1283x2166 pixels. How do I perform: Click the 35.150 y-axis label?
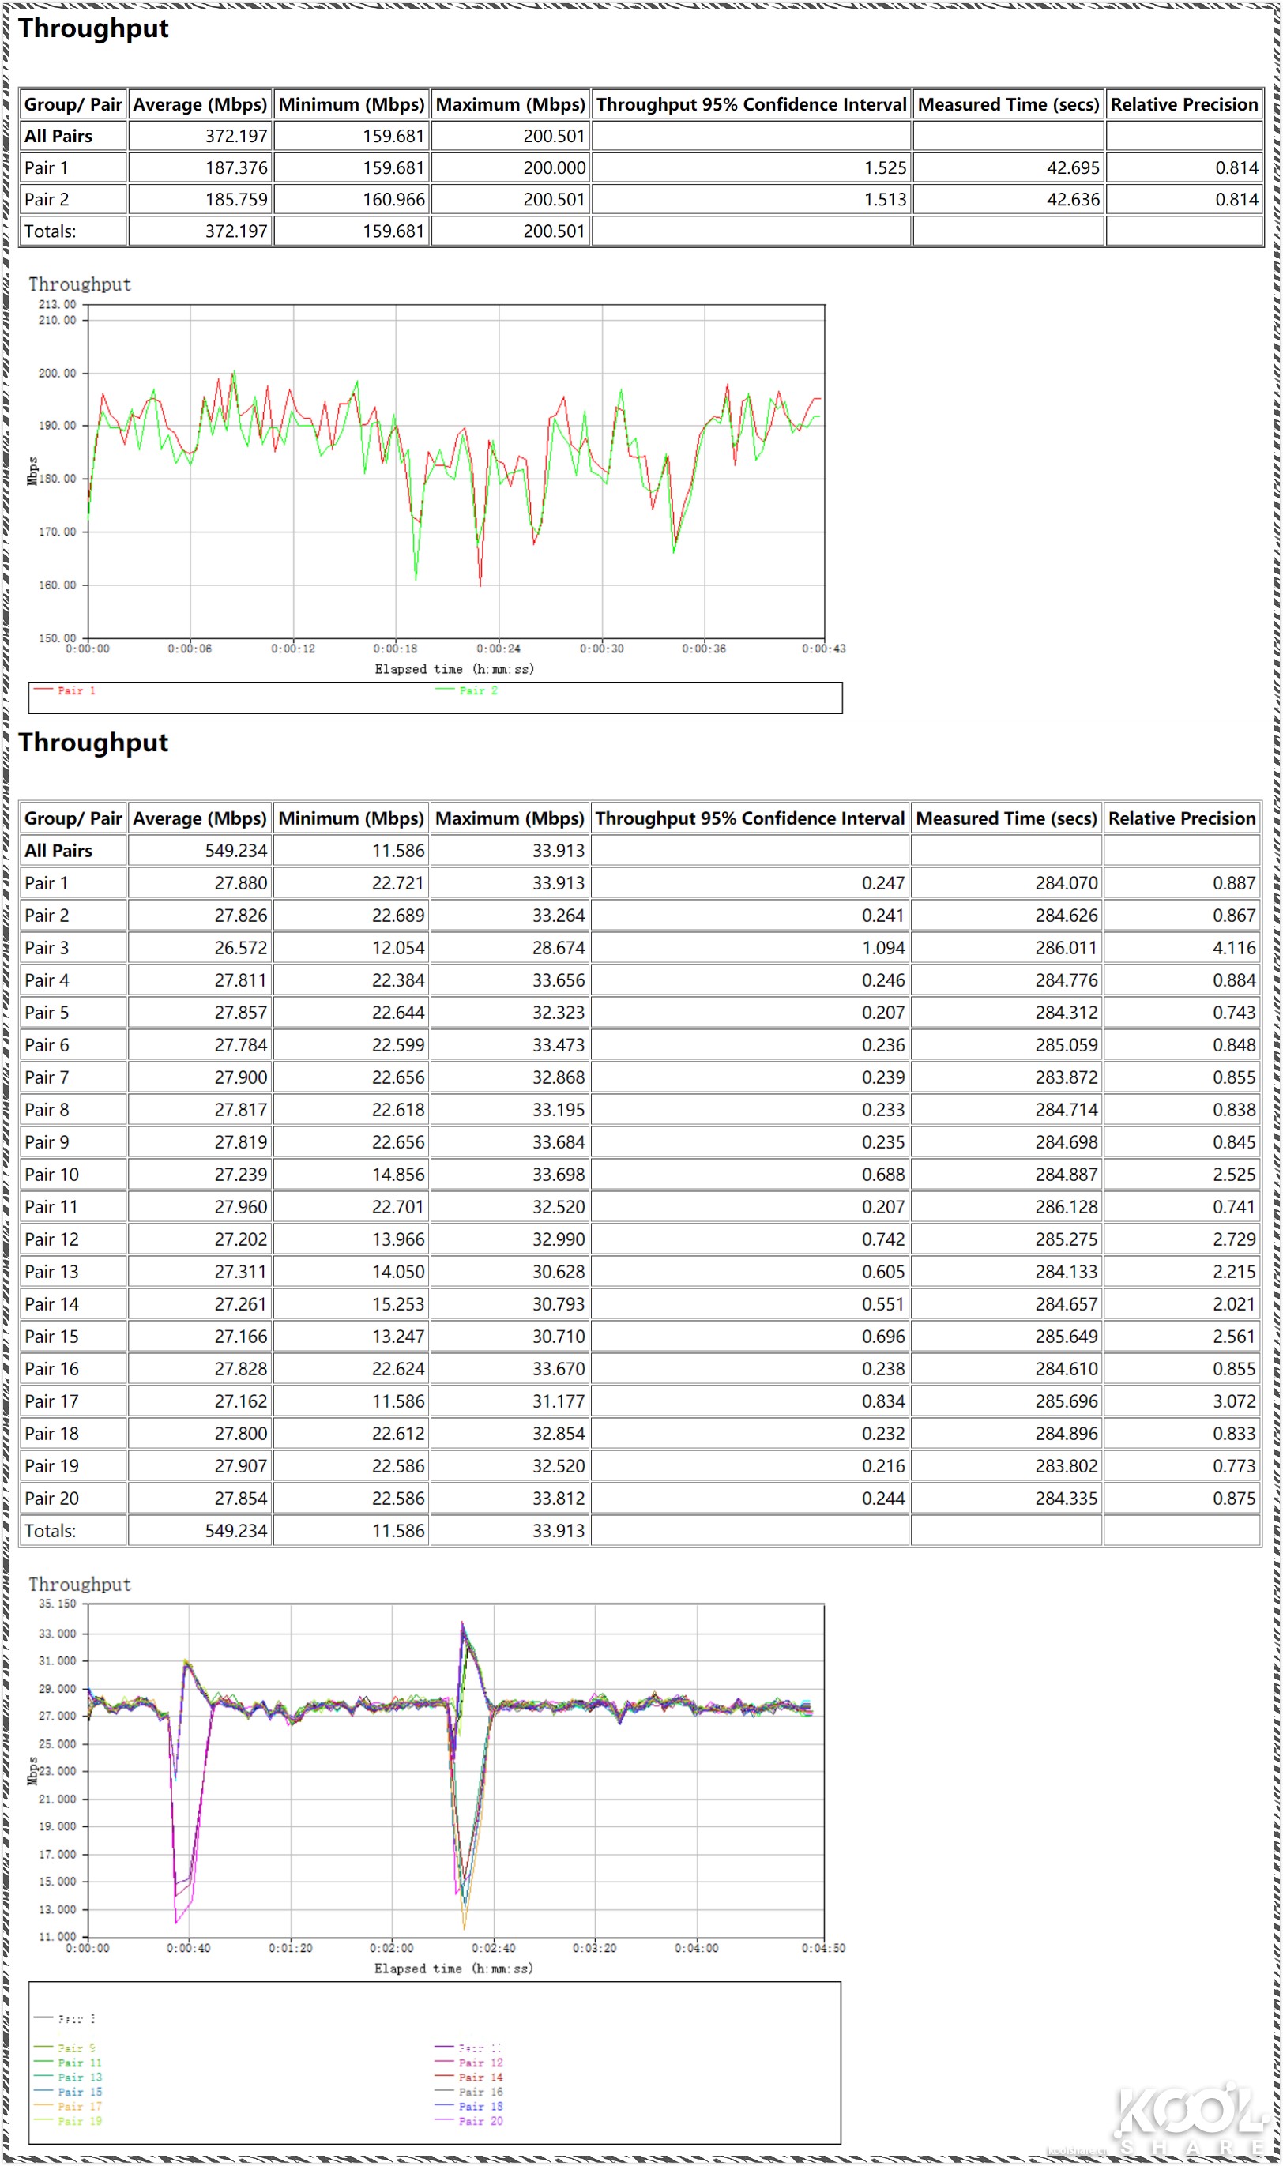click(57, 1604)
